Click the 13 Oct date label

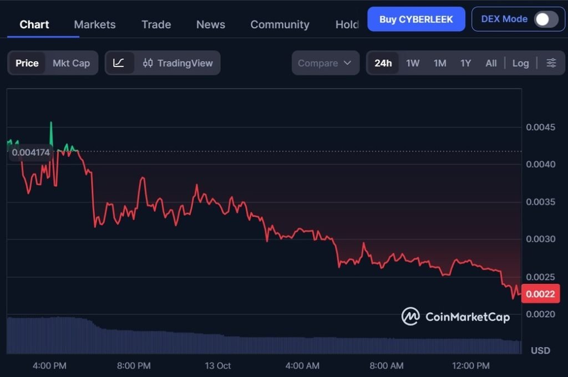pos(217,365)
